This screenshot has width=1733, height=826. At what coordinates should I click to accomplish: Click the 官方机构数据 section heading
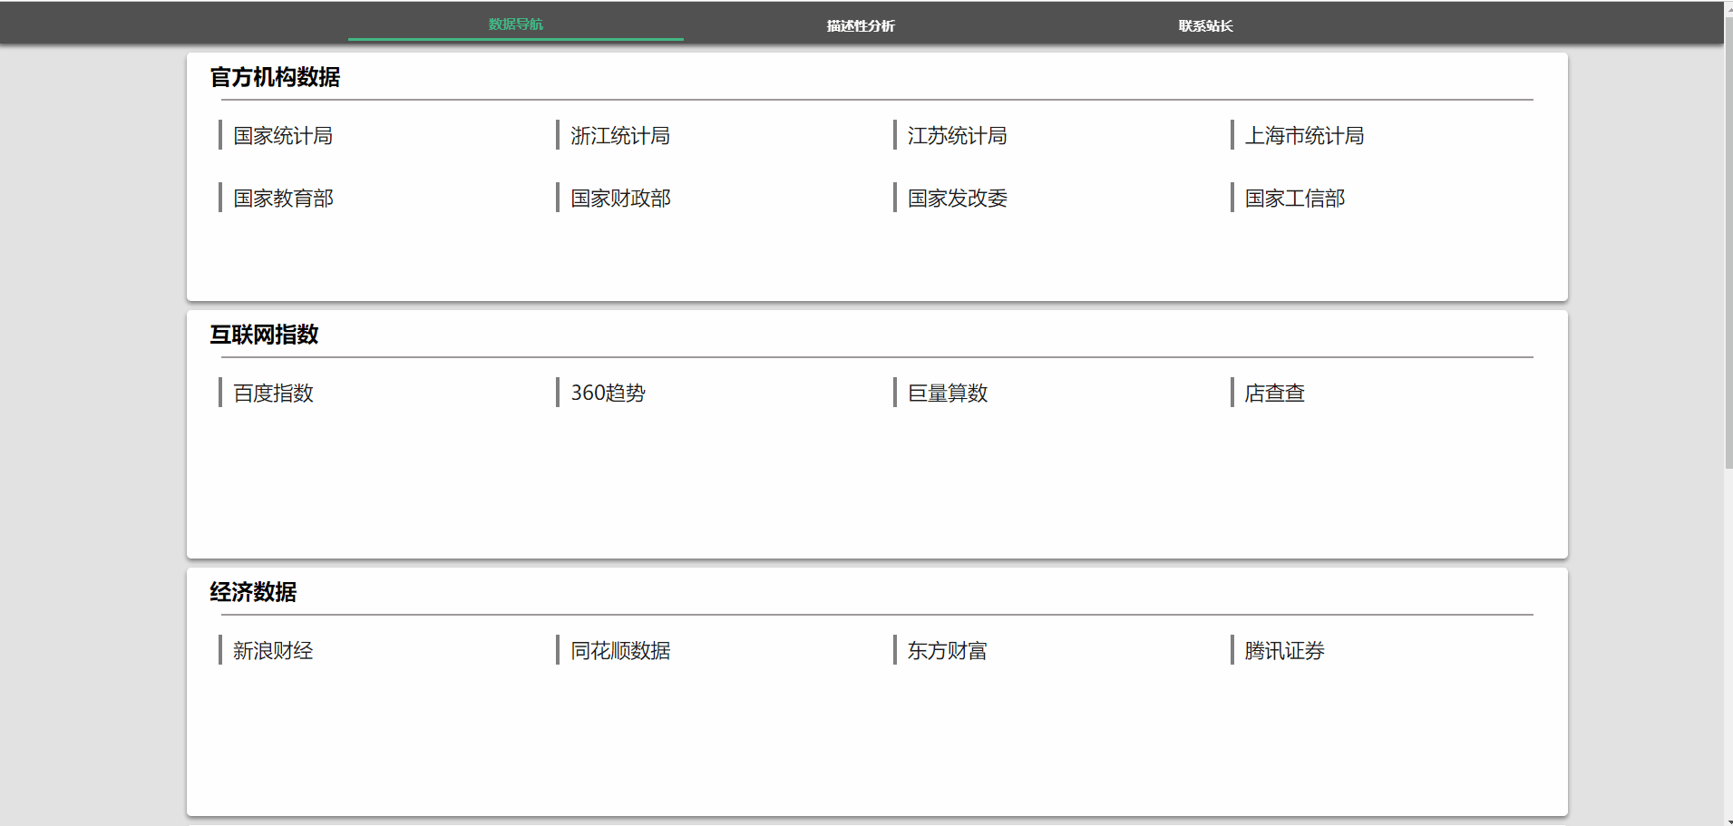[275, 78]
